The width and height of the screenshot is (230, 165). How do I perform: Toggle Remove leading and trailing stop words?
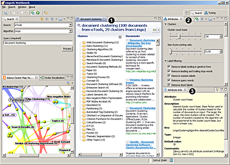(x=169, y=71)
